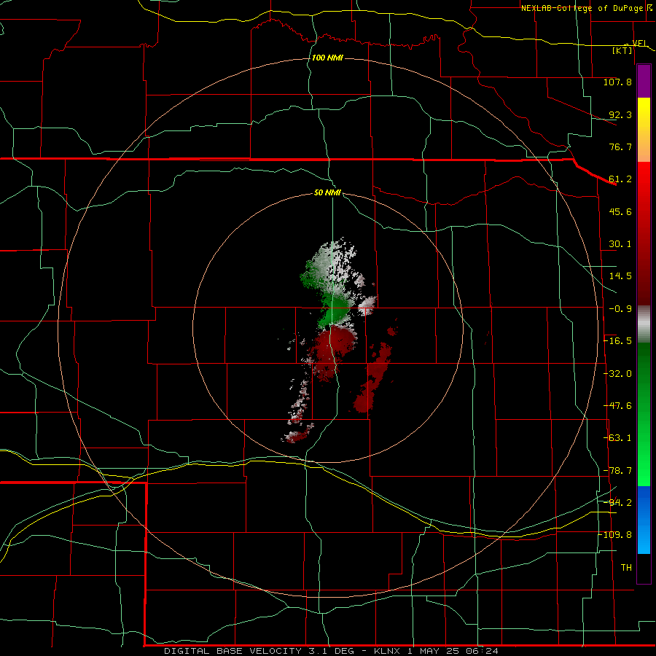Pick the black TH segment of color bar
The width and height of the screenshot is (656, 656).
point(644,568)
